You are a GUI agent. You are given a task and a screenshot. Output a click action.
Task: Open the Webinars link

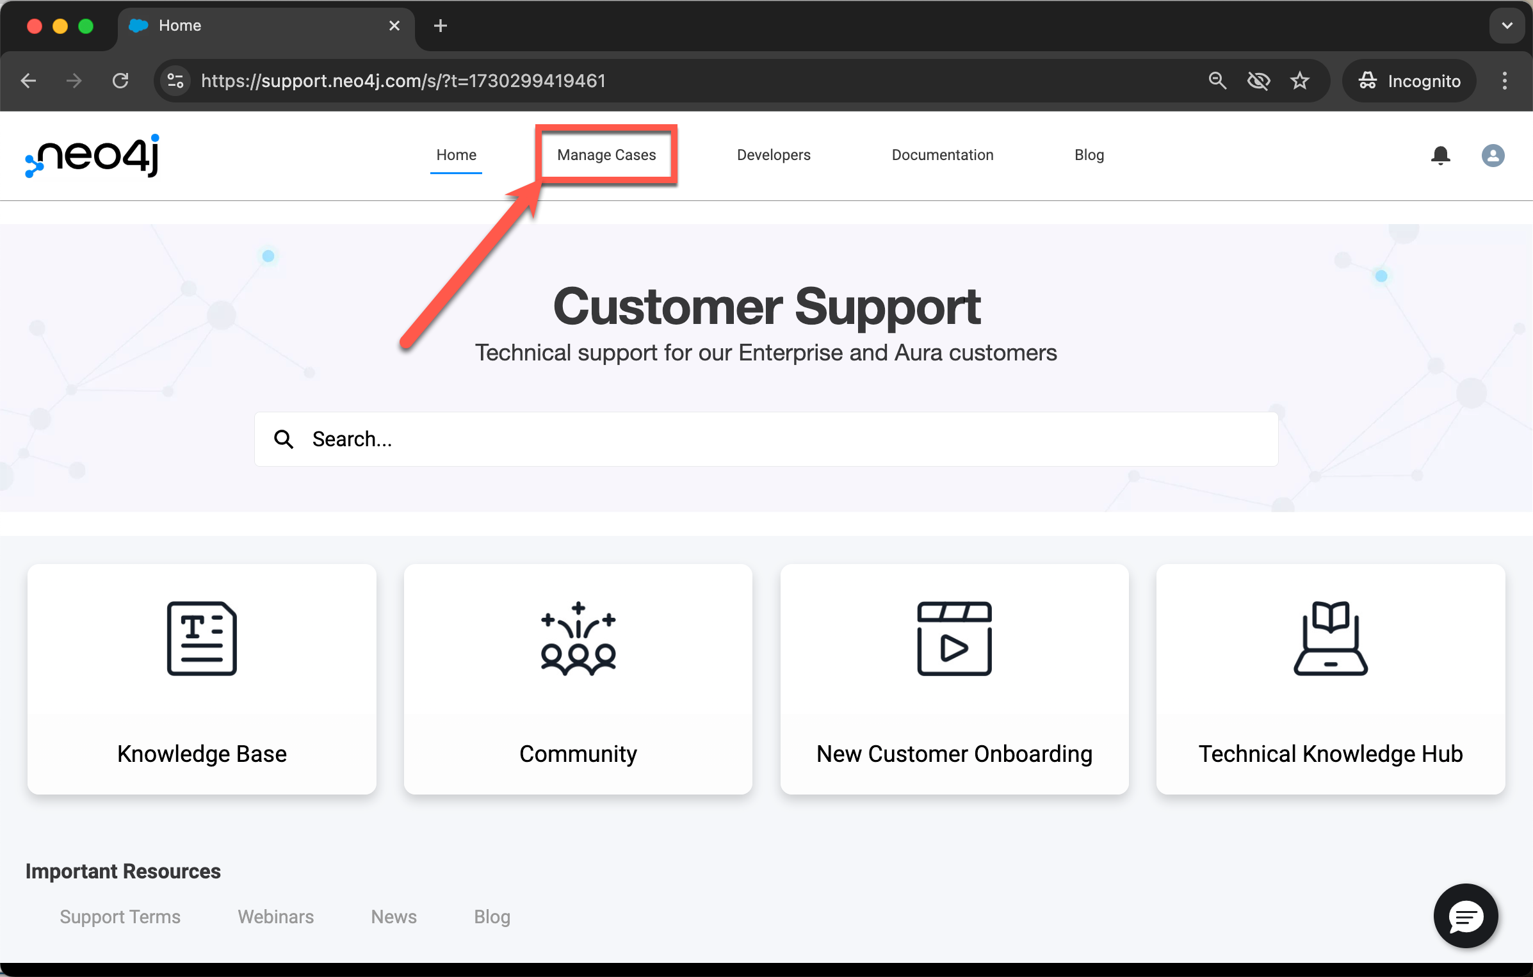[276, 917]
